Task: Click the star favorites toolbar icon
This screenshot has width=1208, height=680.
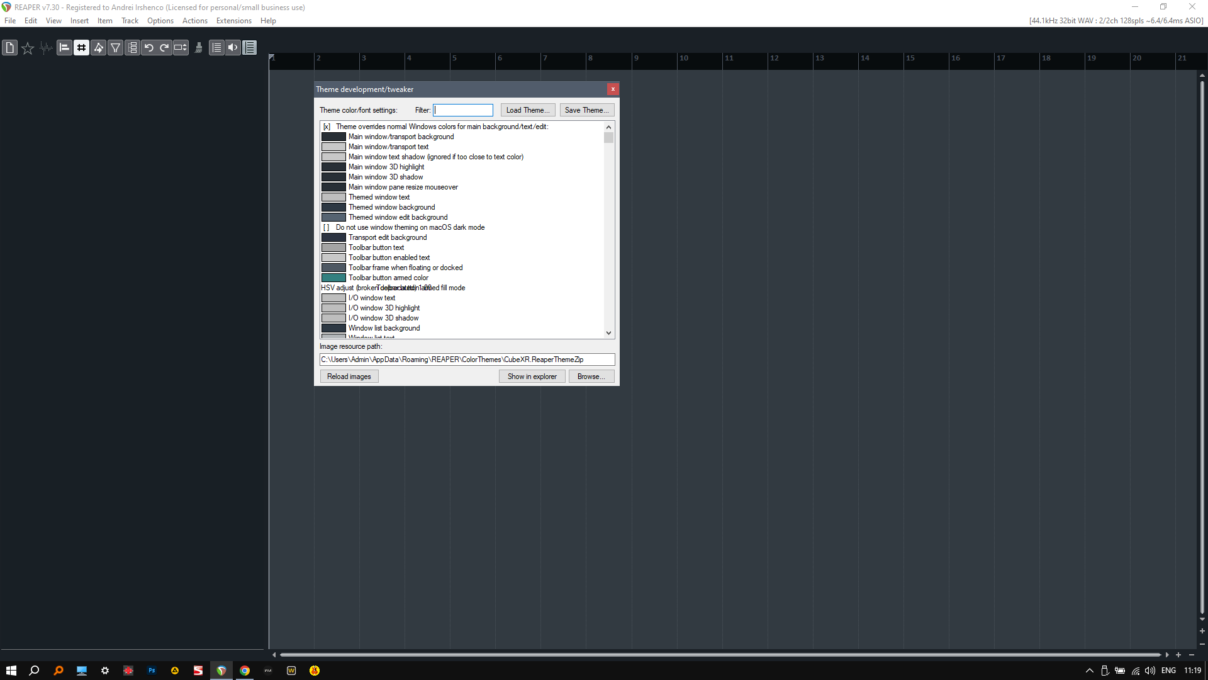Action: click(28, 48)
